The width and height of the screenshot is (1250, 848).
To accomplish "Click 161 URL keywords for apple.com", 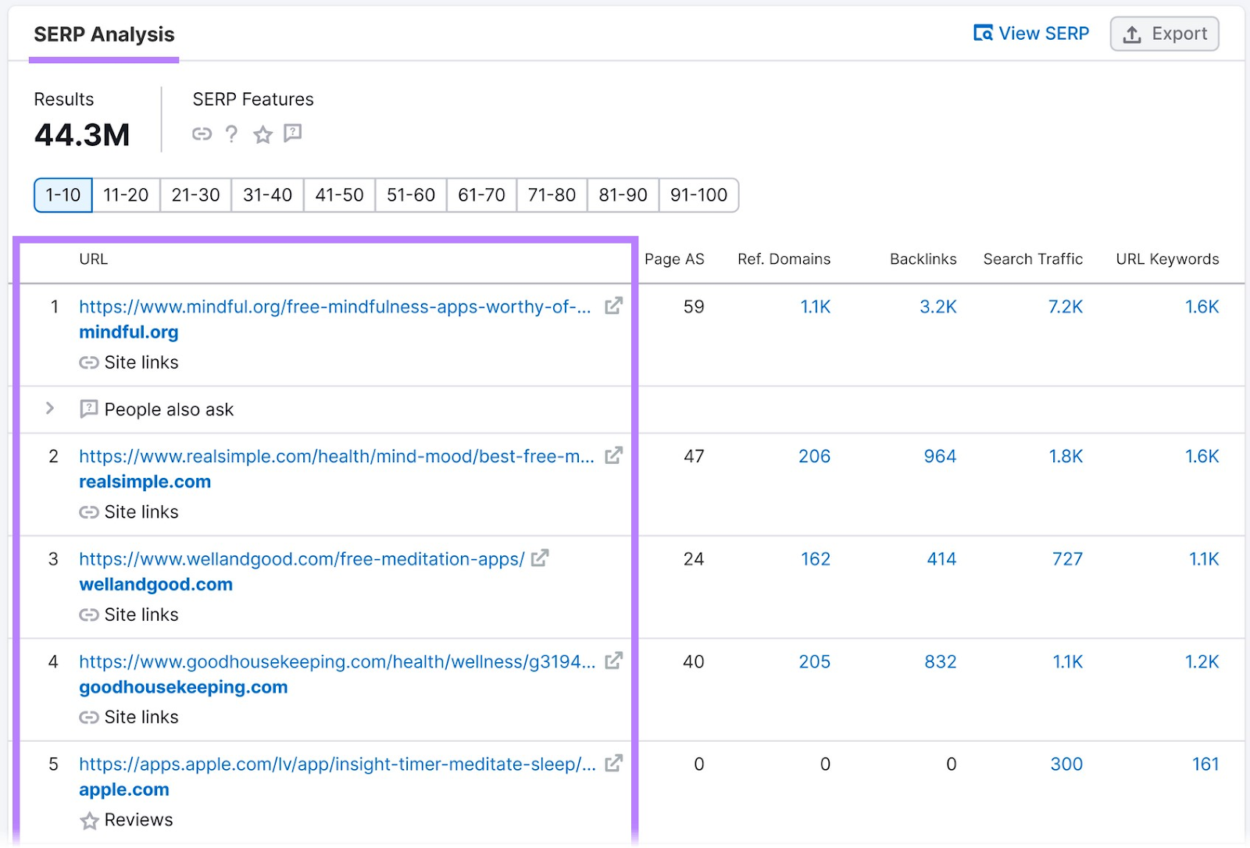I will (x=1205, y=764).
